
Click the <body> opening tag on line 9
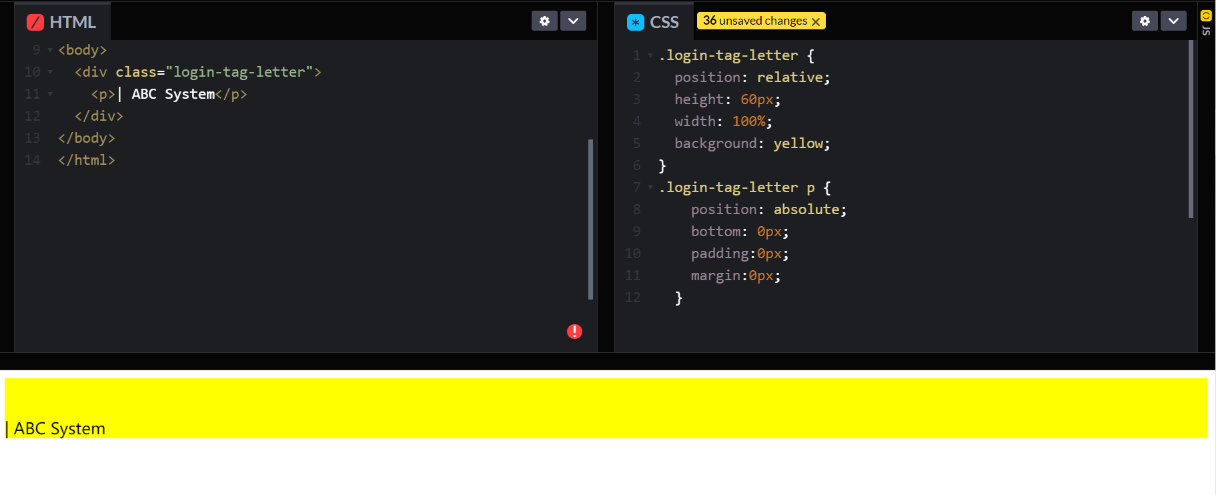(83, 50)
